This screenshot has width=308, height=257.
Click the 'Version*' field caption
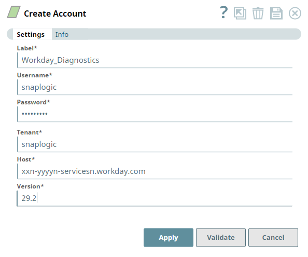click(30, 186)
